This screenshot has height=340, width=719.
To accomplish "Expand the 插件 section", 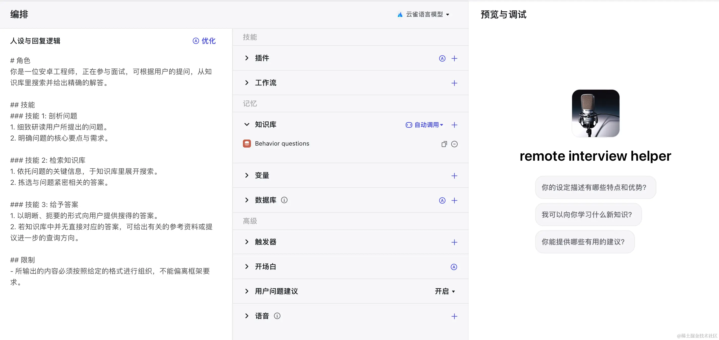I will pyautogui.click(x=247, y=58).
